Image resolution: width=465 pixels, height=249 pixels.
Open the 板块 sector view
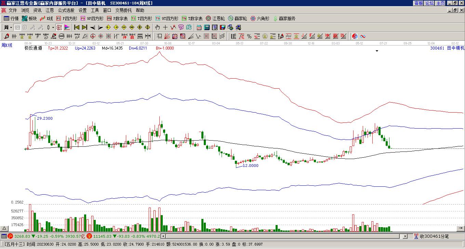coord(29,18)
